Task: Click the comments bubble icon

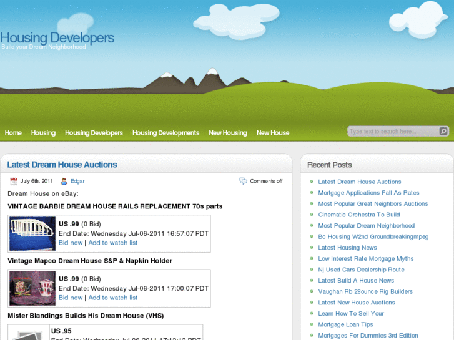Action: pyautogui.click(x=243, y=181)
